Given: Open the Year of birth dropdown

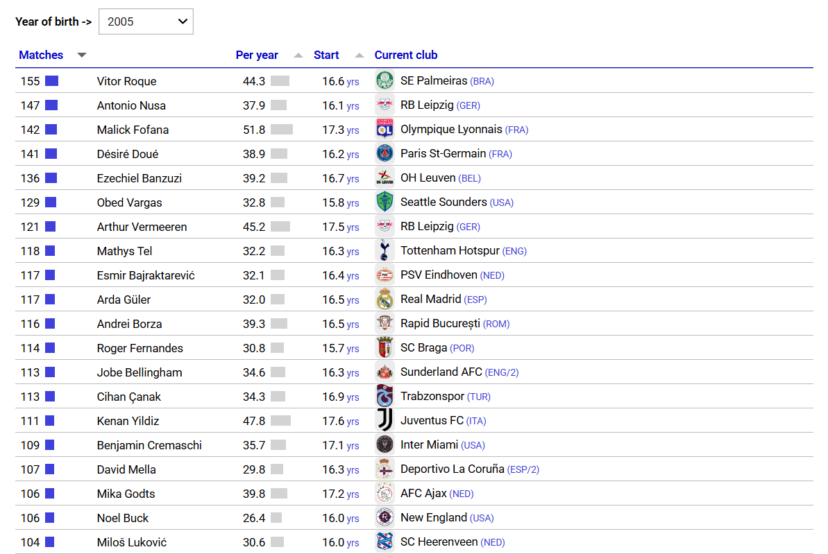Looking at the screenshot, I should pos(146,21).
